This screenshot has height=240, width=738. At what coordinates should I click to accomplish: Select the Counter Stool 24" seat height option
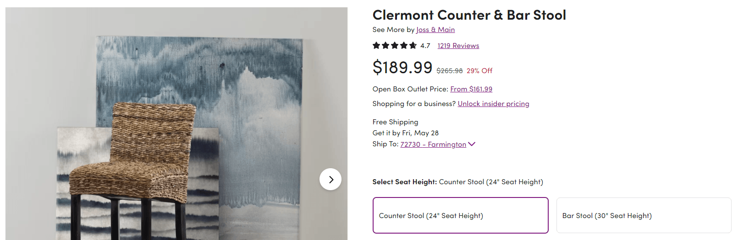[461, 215]
